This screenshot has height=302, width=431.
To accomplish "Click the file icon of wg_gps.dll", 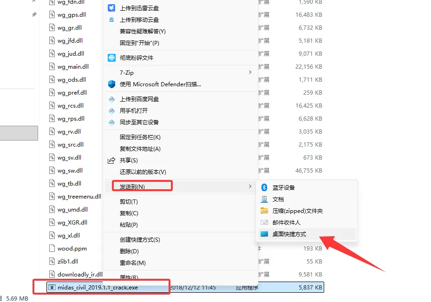I will [52, 14].
